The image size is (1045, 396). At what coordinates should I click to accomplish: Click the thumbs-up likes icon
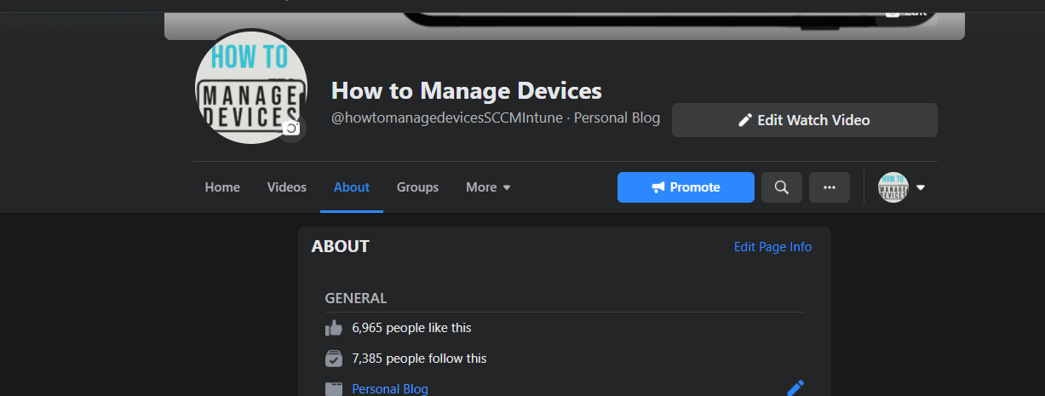coord(333,328)
